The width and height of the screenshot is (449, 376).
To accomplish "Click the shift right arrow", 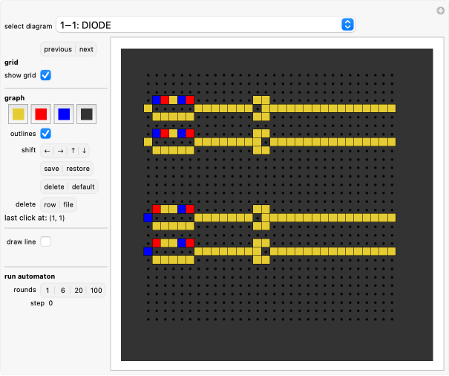I will pos(60,150).
